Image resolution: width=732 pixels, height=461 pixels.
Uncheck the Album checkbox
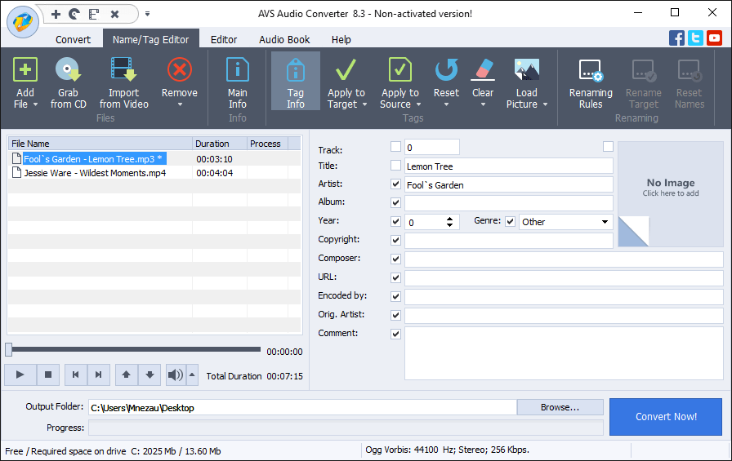point(395,203)
